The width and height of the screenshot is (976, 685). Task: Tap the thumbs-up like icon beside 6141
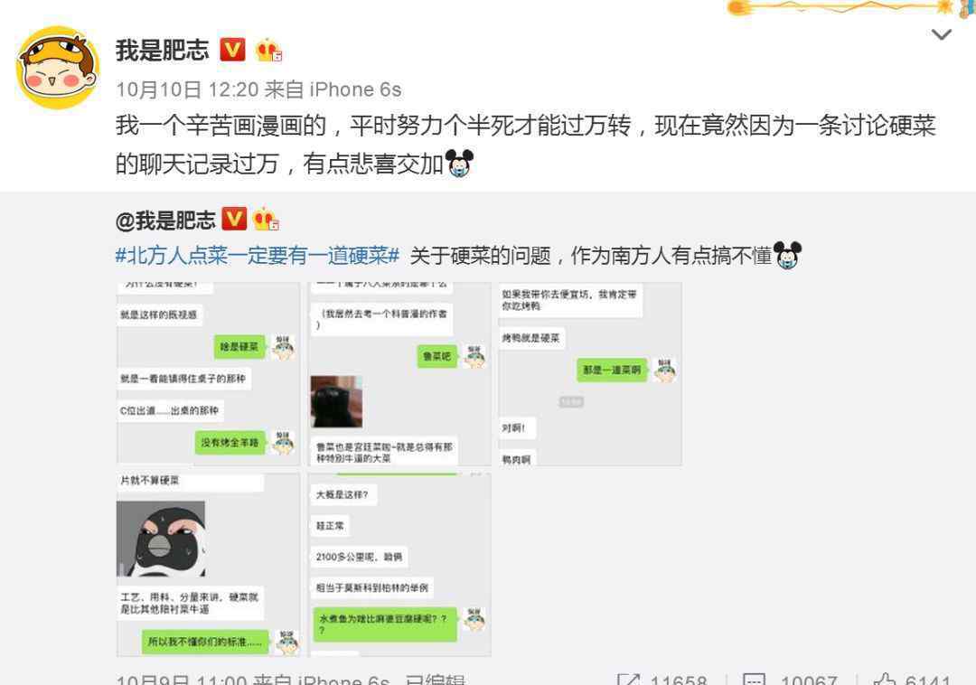coord(885,680)
